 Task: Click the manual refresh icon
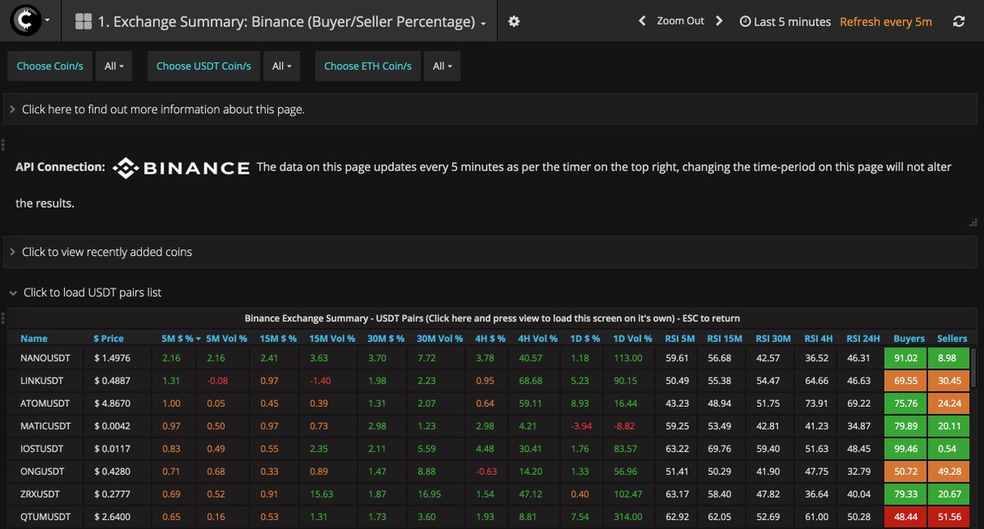pyautogui.click(x=959, y=21)
